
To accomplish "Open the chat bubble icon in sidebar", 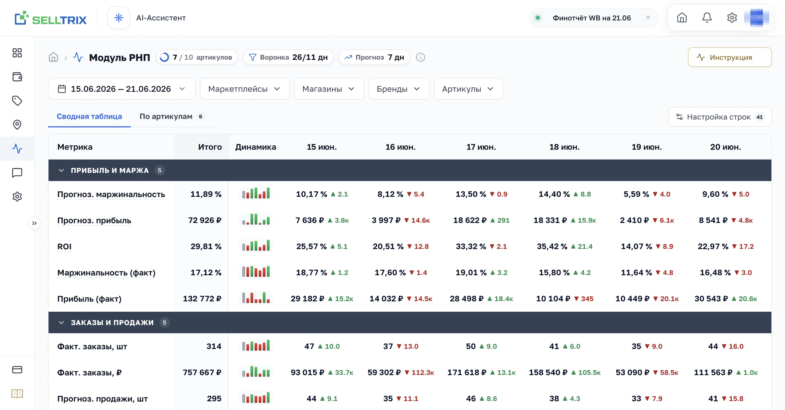I will pos(17,173).
